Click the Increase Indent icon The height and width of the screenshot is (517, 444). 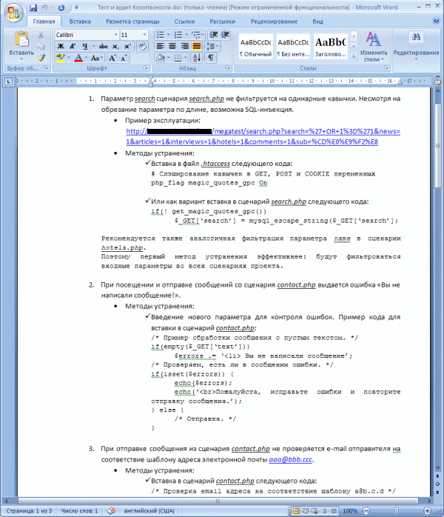click(225, 35)
